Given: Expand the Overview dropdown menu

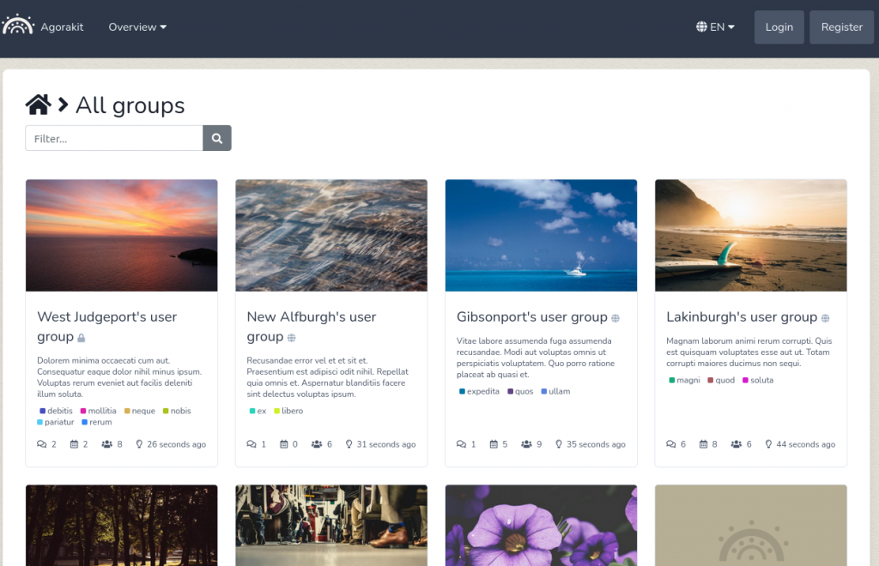Looking at the screenshot, I should point(137,27).
